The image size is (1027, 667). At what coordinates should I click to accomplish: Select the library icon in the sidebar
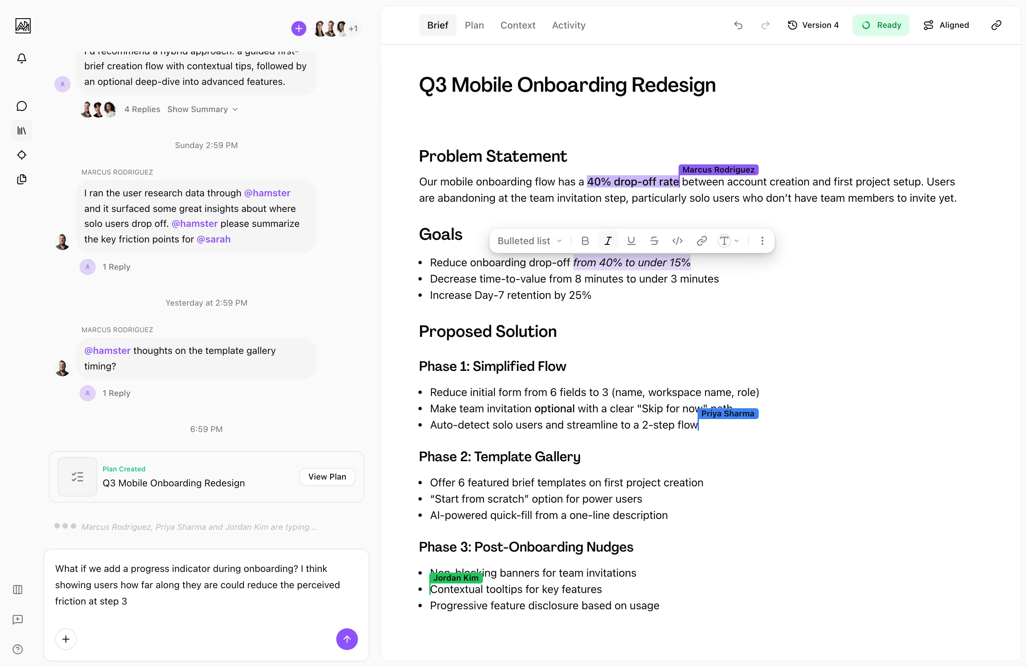(22, 130)
